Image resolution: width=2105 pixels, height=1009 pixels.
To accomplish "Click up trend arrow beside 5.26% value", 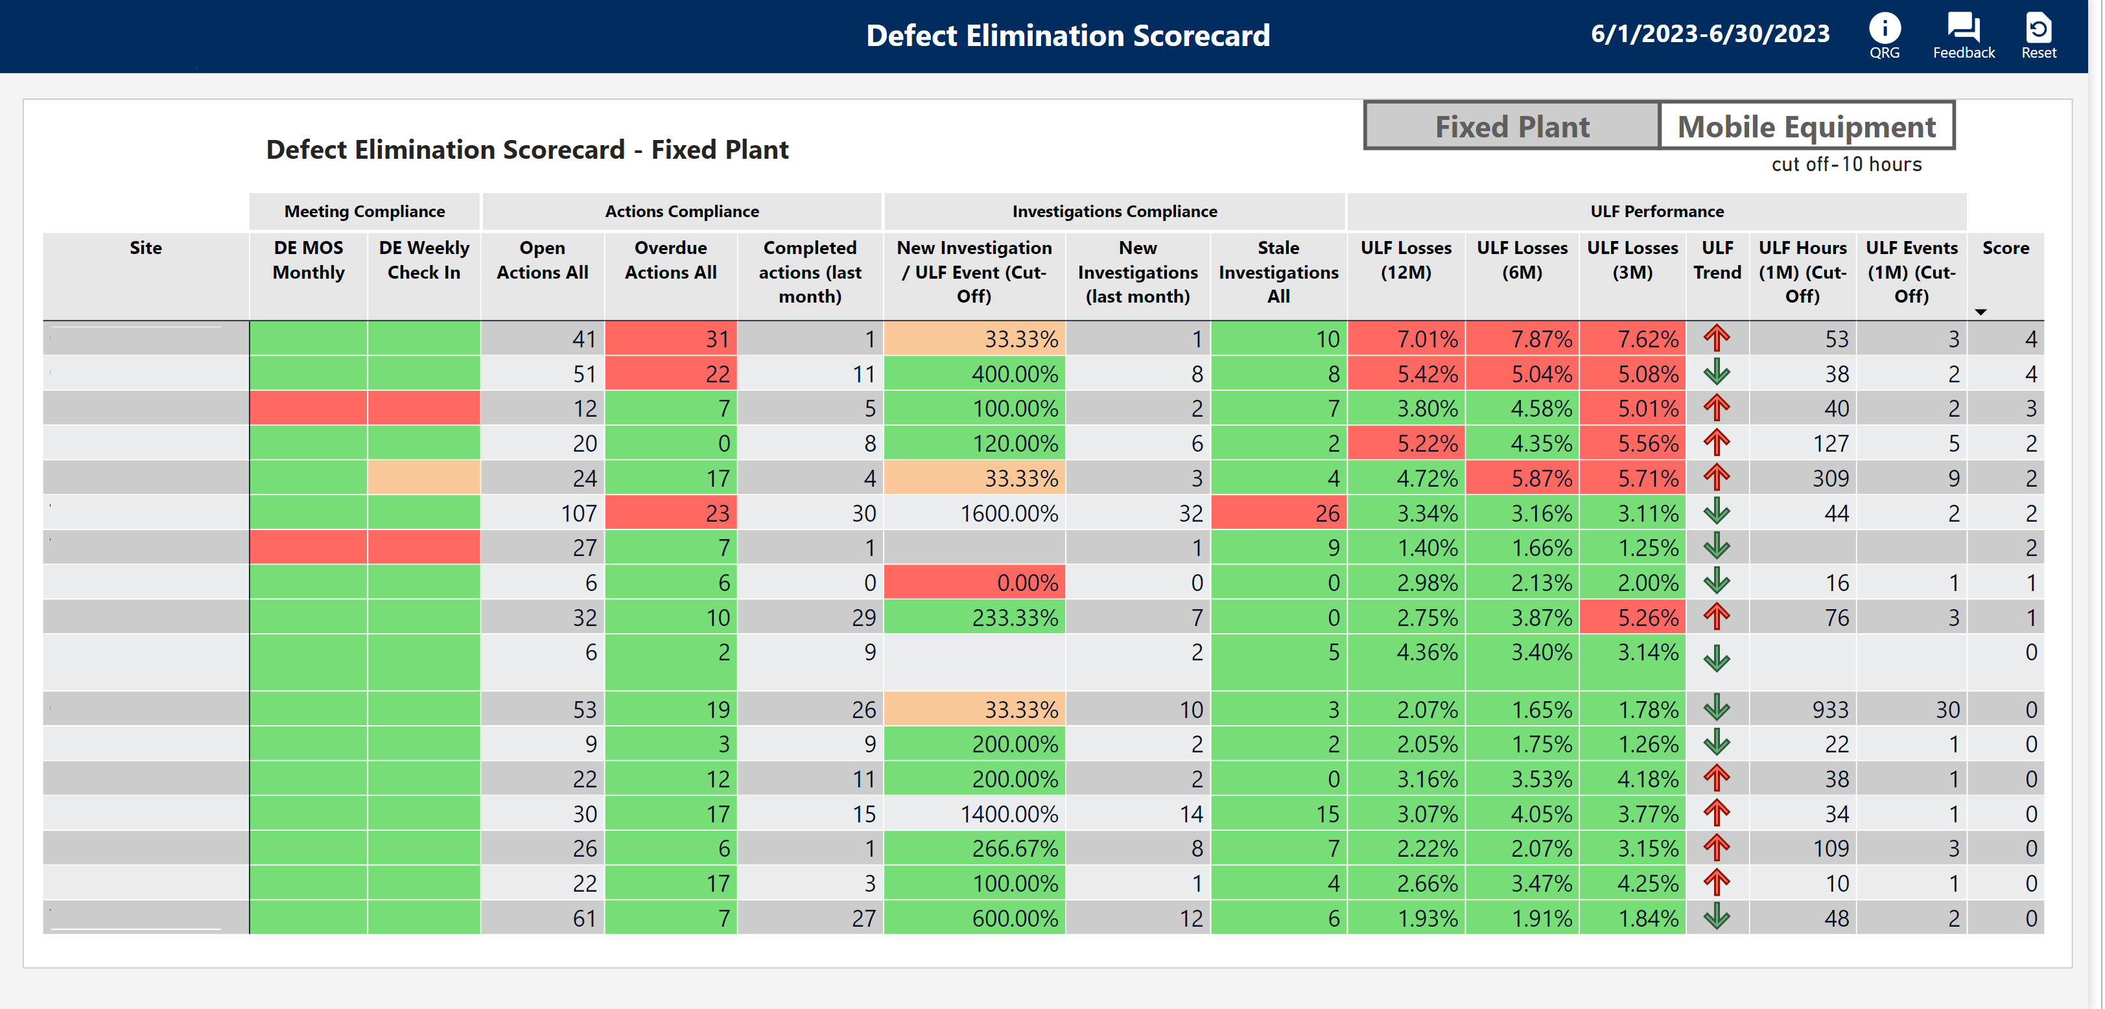I will point(1716,617).
